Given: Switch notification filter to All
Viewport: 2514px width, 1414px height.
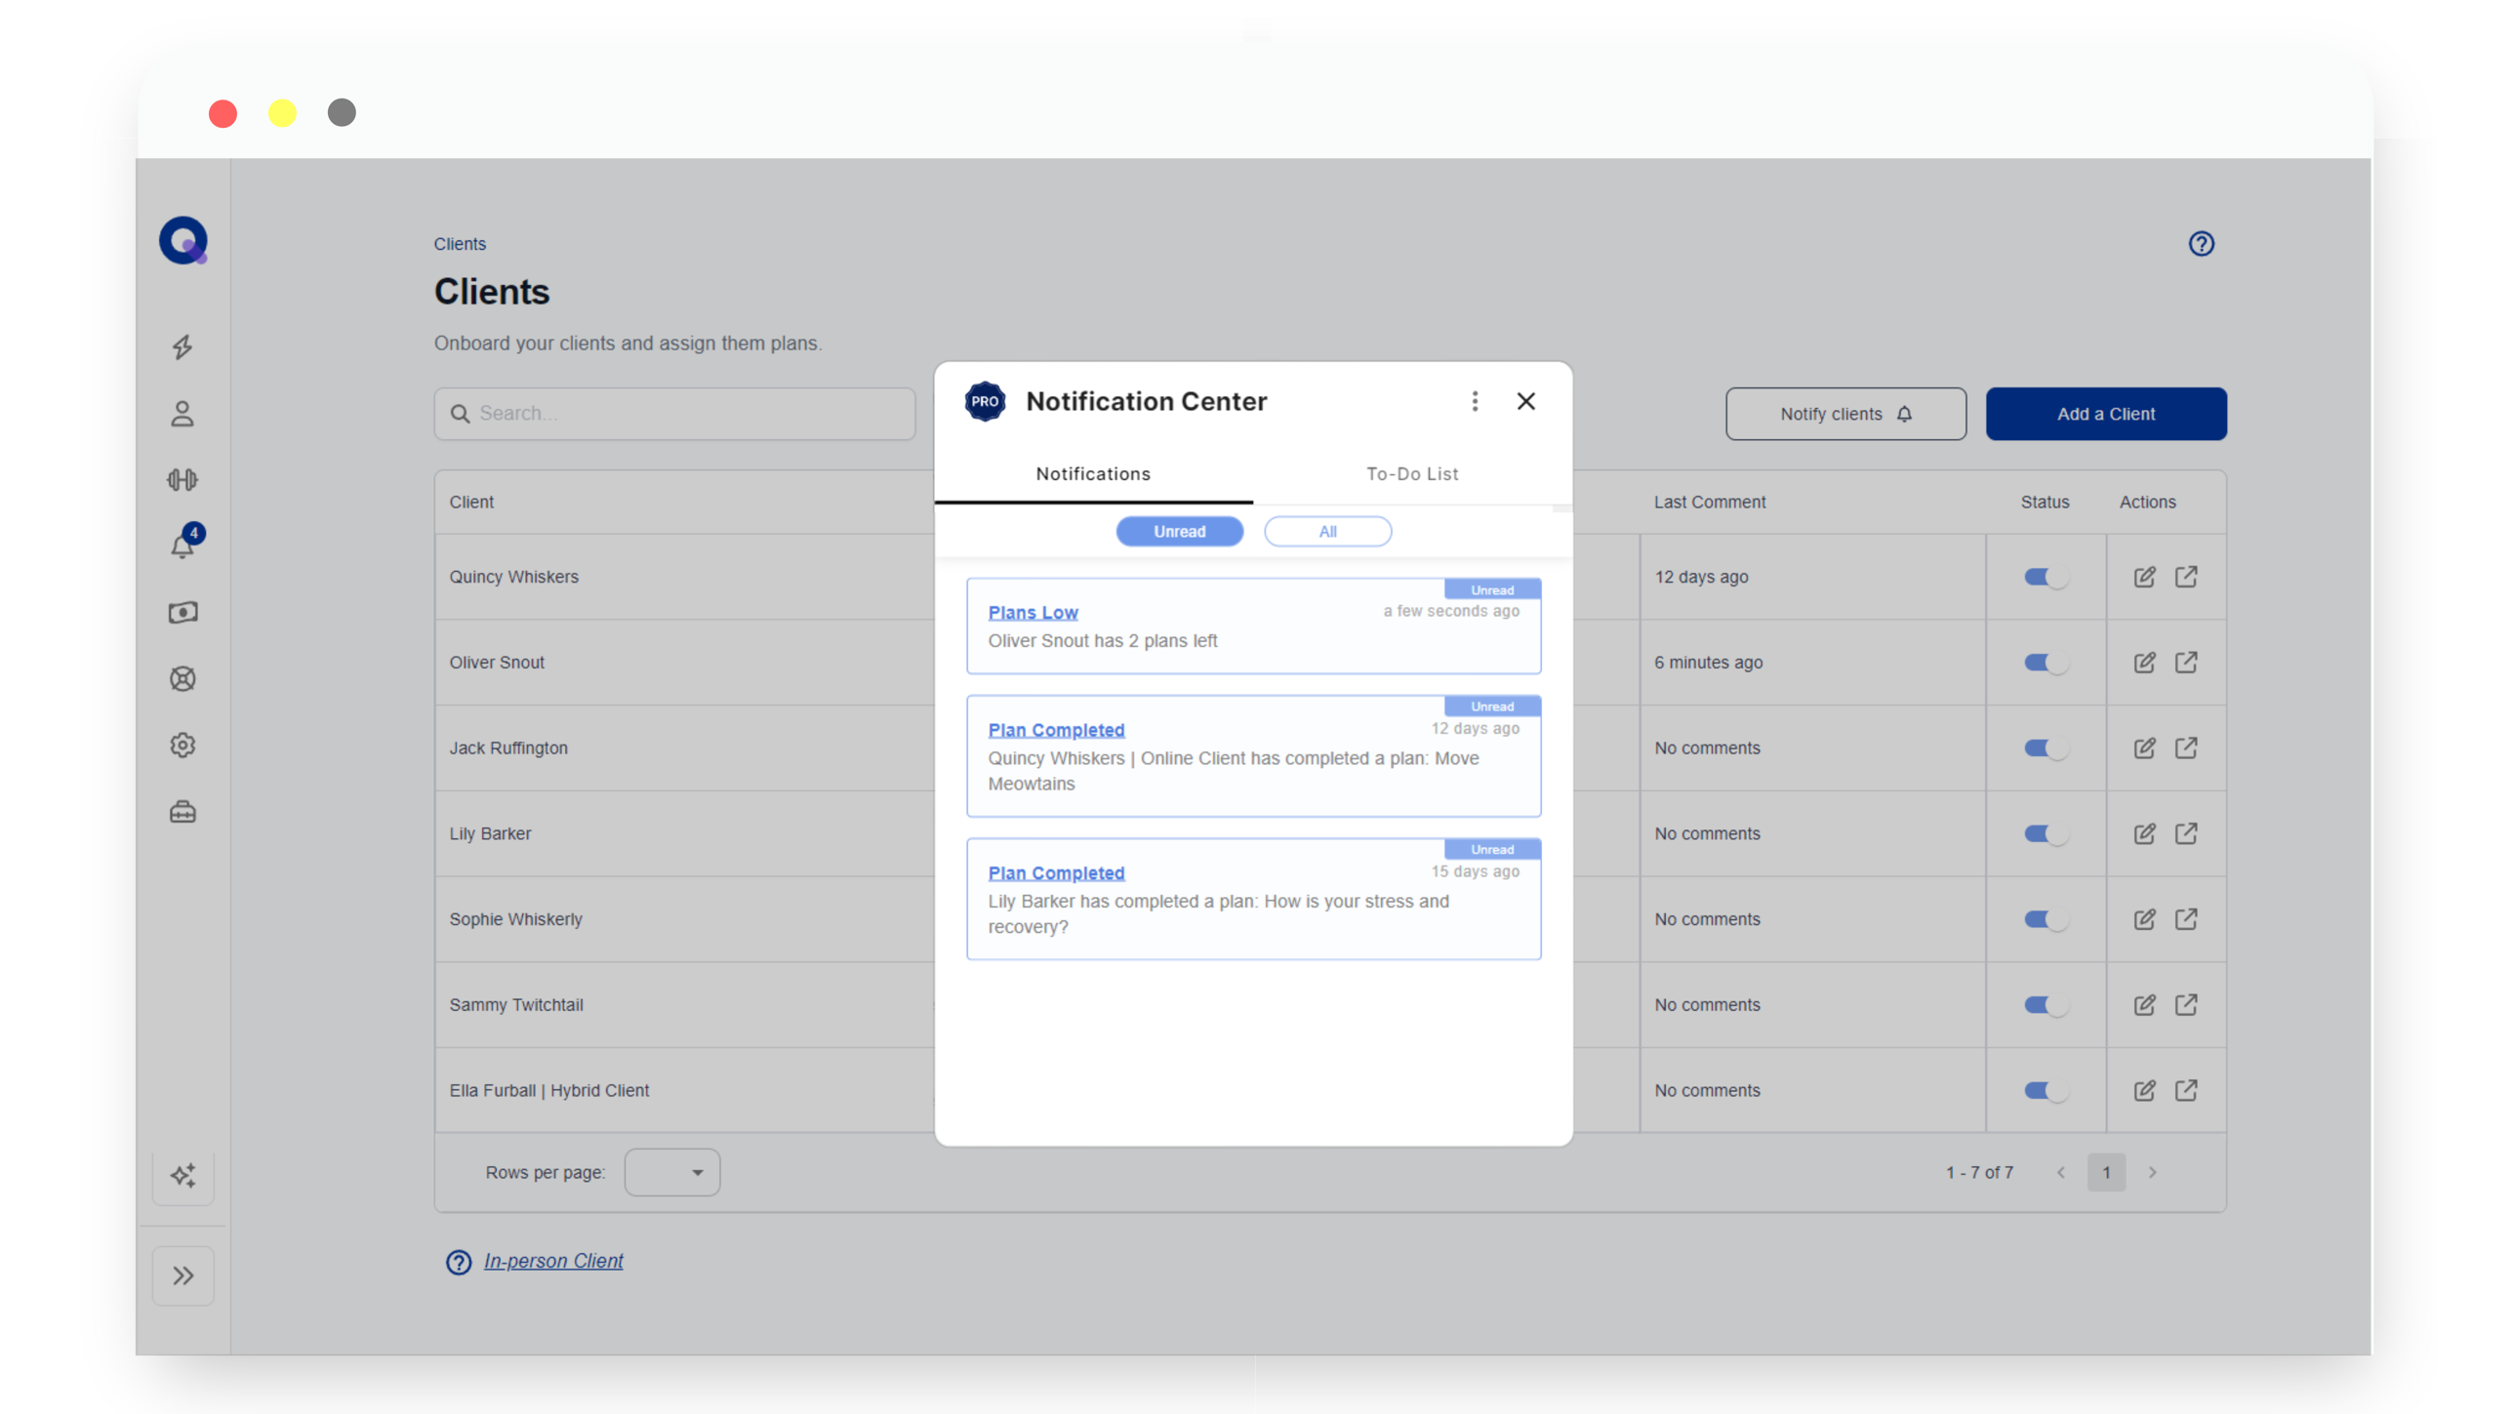Looking at the screenshot, I should pyautogui.click(x=1328, y=531).
